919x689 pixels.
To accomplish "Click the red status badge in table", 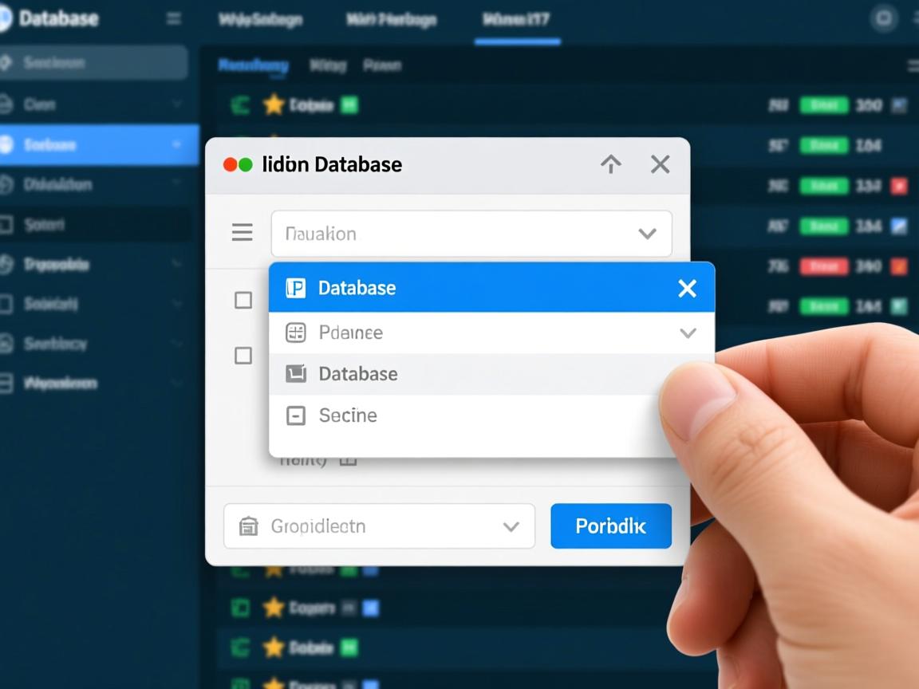I will [x=823, y=266].
